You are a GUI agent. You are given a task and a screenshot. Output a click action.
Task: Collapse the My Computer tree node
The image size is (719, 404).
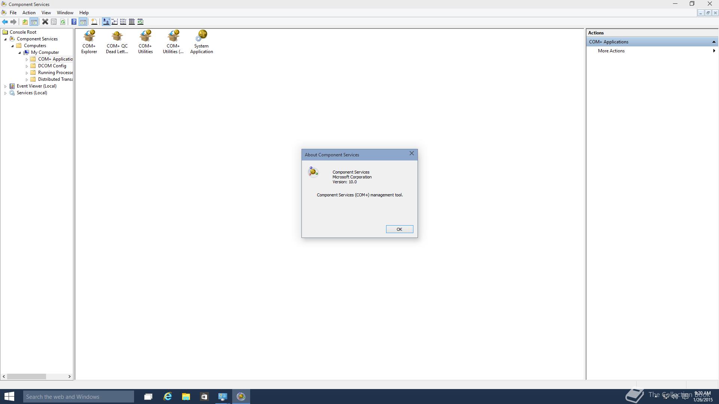[x=19, y=52]
